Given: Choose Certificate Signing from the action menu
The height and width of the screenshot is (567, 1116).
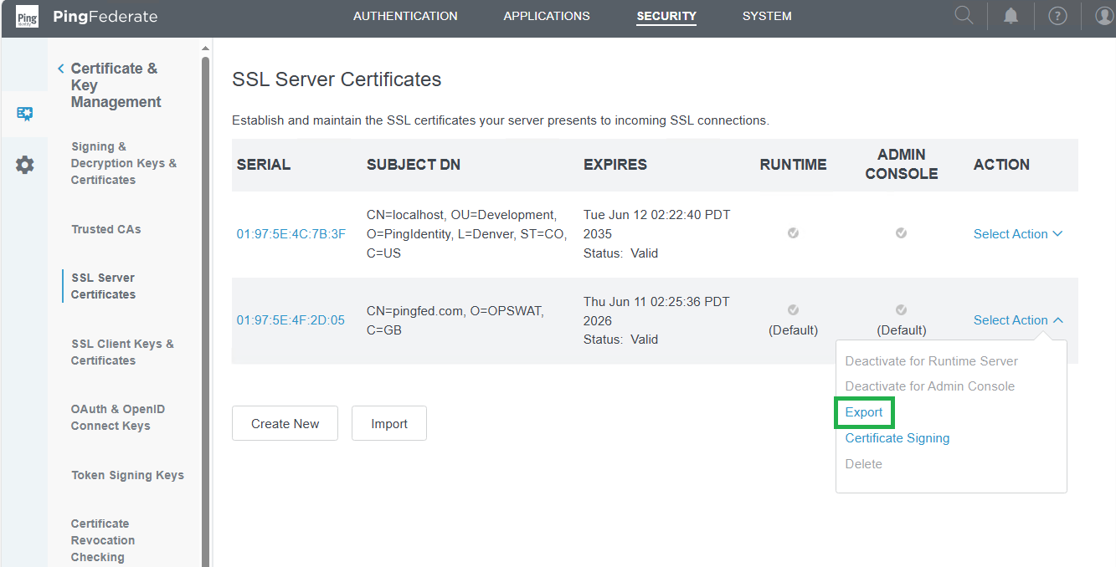Looking at the screenshot, I should [x=897, y=438].
